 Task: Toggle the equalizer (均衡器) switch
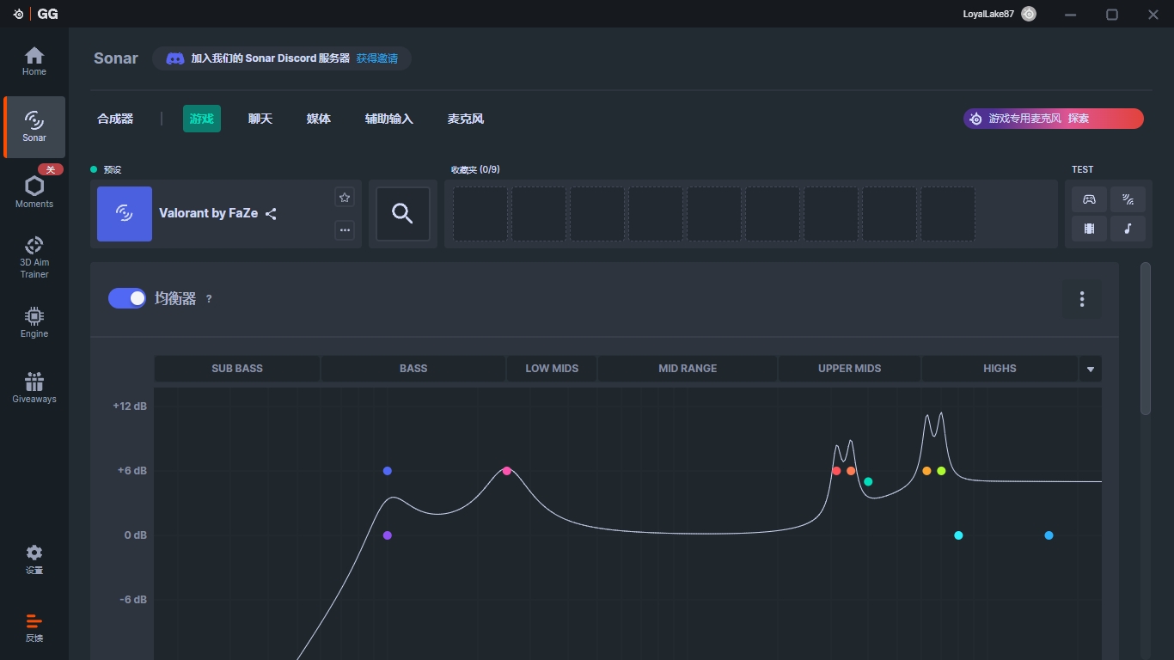[127, 298]
